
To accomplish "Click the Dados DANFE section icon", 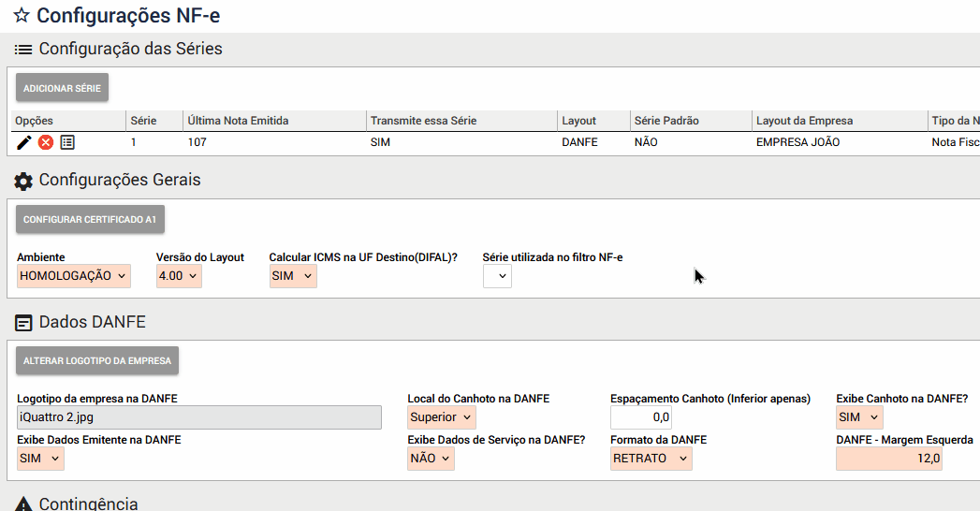I will point(24,323).
